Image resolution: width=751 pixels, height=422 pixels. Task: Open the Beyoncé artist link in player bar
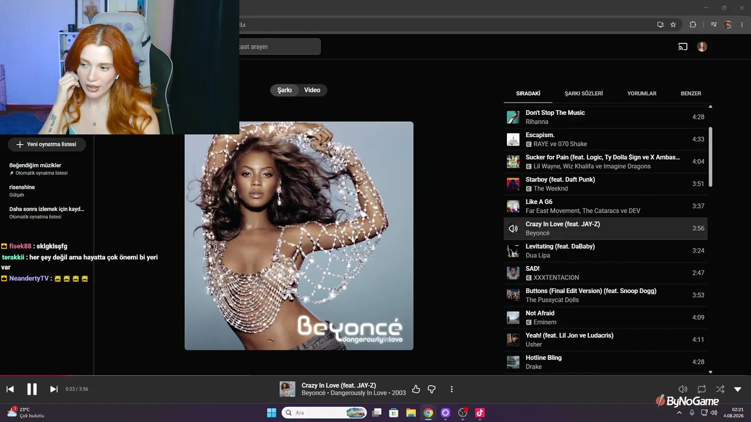(313, 393)
